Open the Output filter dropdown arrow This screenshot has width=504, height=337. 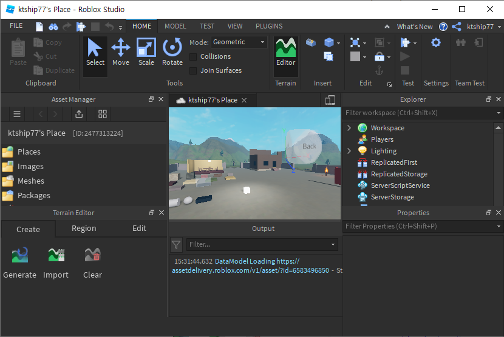pyautogui.click(x=333, y=244)
